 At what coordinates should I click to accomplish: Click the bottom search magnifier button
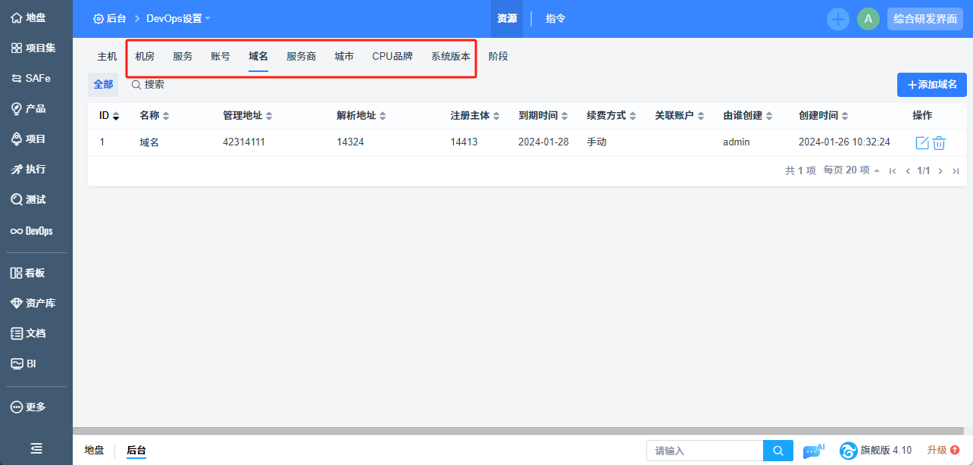pyautogui.click(x=777, y=451)
